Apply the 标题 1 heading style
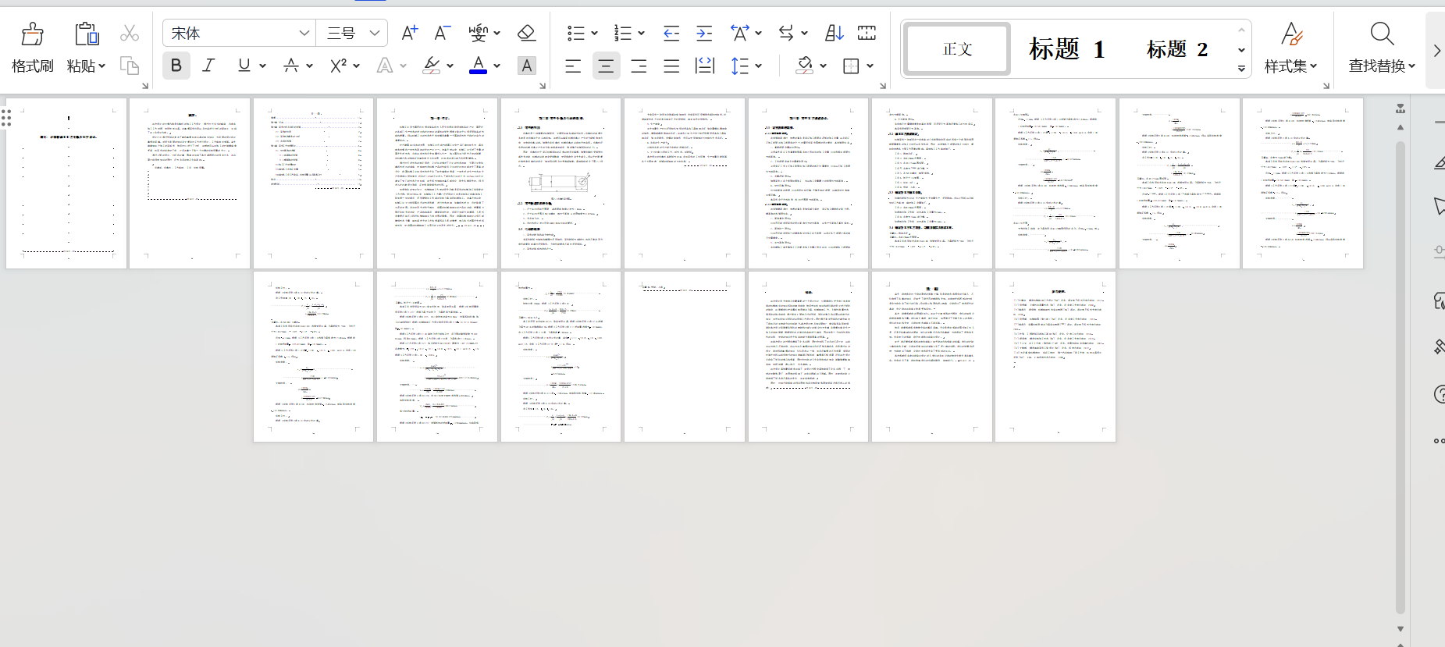The height and width of the screenshot is (647, 1445). point(1067,49)
